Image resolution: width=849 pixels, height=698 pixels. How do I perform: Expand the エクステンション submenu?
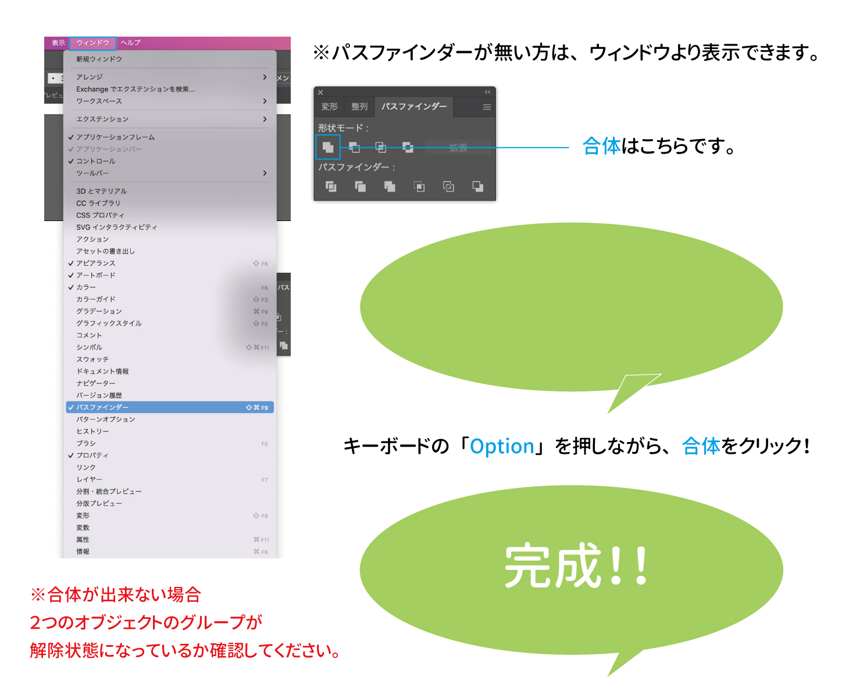[x=170, y=119]
